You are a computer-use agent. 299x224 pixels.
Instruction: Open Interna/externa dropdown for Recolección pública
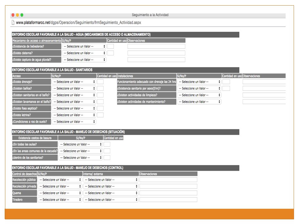[x=111, y=180]
